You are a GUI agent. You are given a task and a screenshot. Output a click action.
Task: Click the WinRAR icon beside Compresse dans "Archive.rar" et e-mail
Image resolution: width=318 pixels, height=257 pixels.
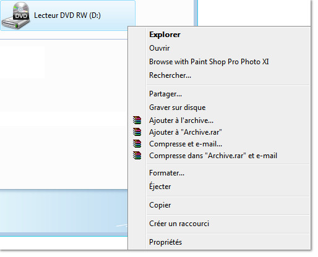(137, 155)
